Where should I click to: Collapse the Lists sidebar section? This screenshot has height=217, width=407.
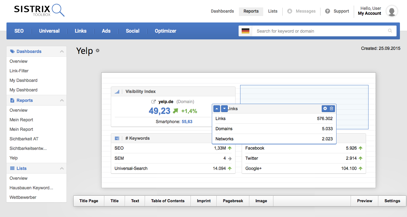coord(62,168)
